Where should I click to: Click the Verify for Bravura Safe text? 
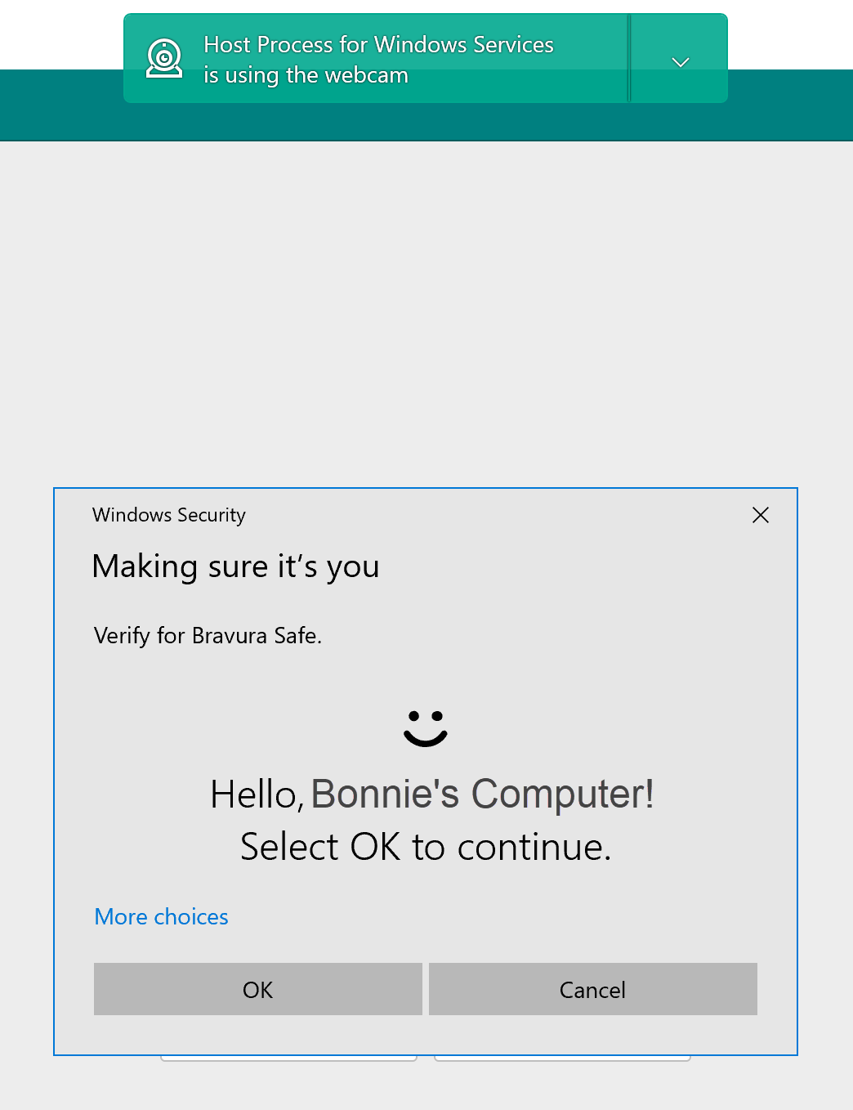(208, 635)
